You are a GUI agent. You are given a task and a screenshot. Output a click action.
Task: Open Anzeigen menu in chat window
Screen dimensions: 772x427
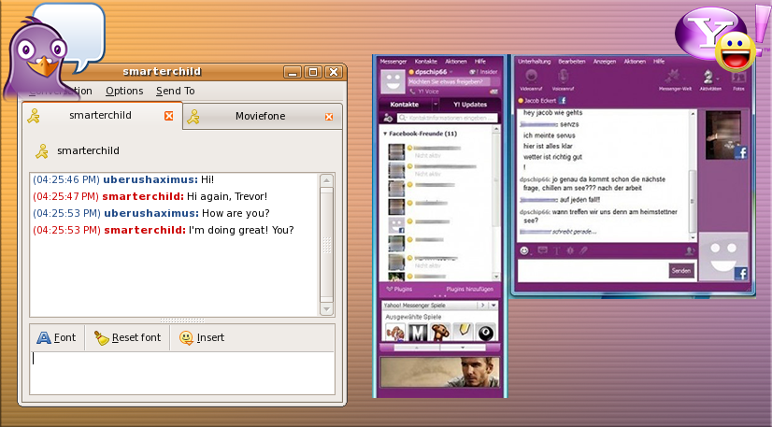605,62
